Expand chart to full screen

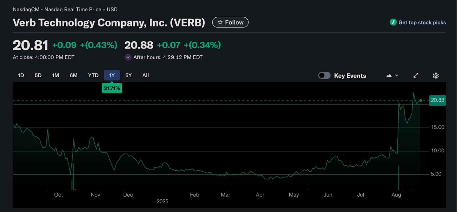pyautogui.click(x=416, y=76)
